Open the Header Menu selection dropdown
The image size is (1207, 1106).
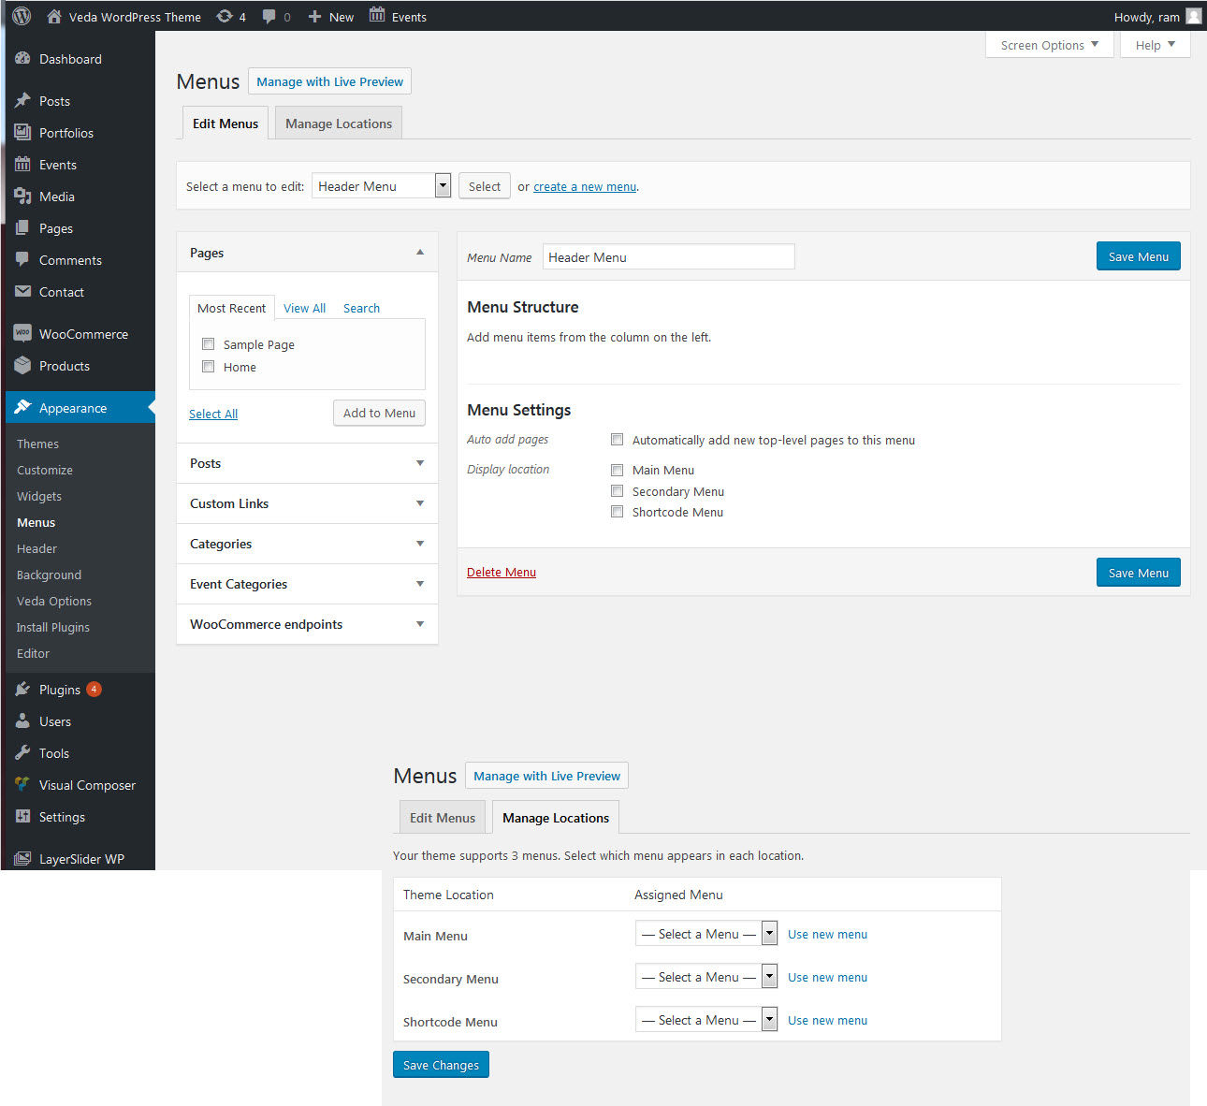coord(382,185)
